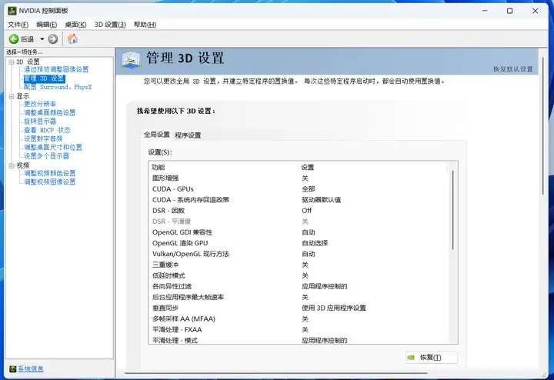Click the system information icon at bottom left
This screenshot has width=554, height=380.
pyautogui.click(x=13, y=368)
